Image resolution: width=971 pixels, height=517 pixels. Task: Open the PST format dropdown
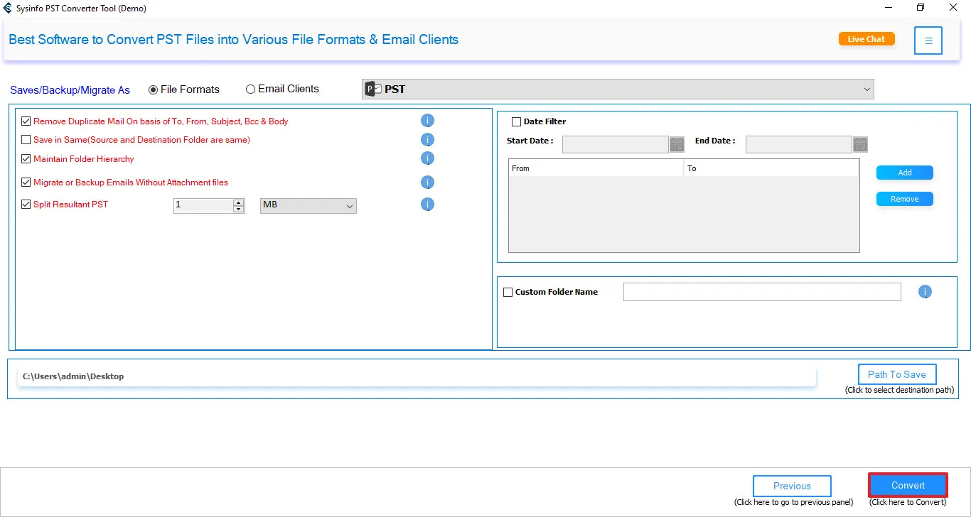click(867, 89)
